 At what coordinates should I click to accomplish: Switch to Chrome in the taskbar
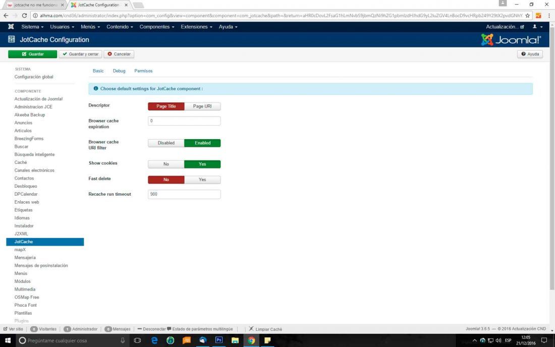click(251, 340)
